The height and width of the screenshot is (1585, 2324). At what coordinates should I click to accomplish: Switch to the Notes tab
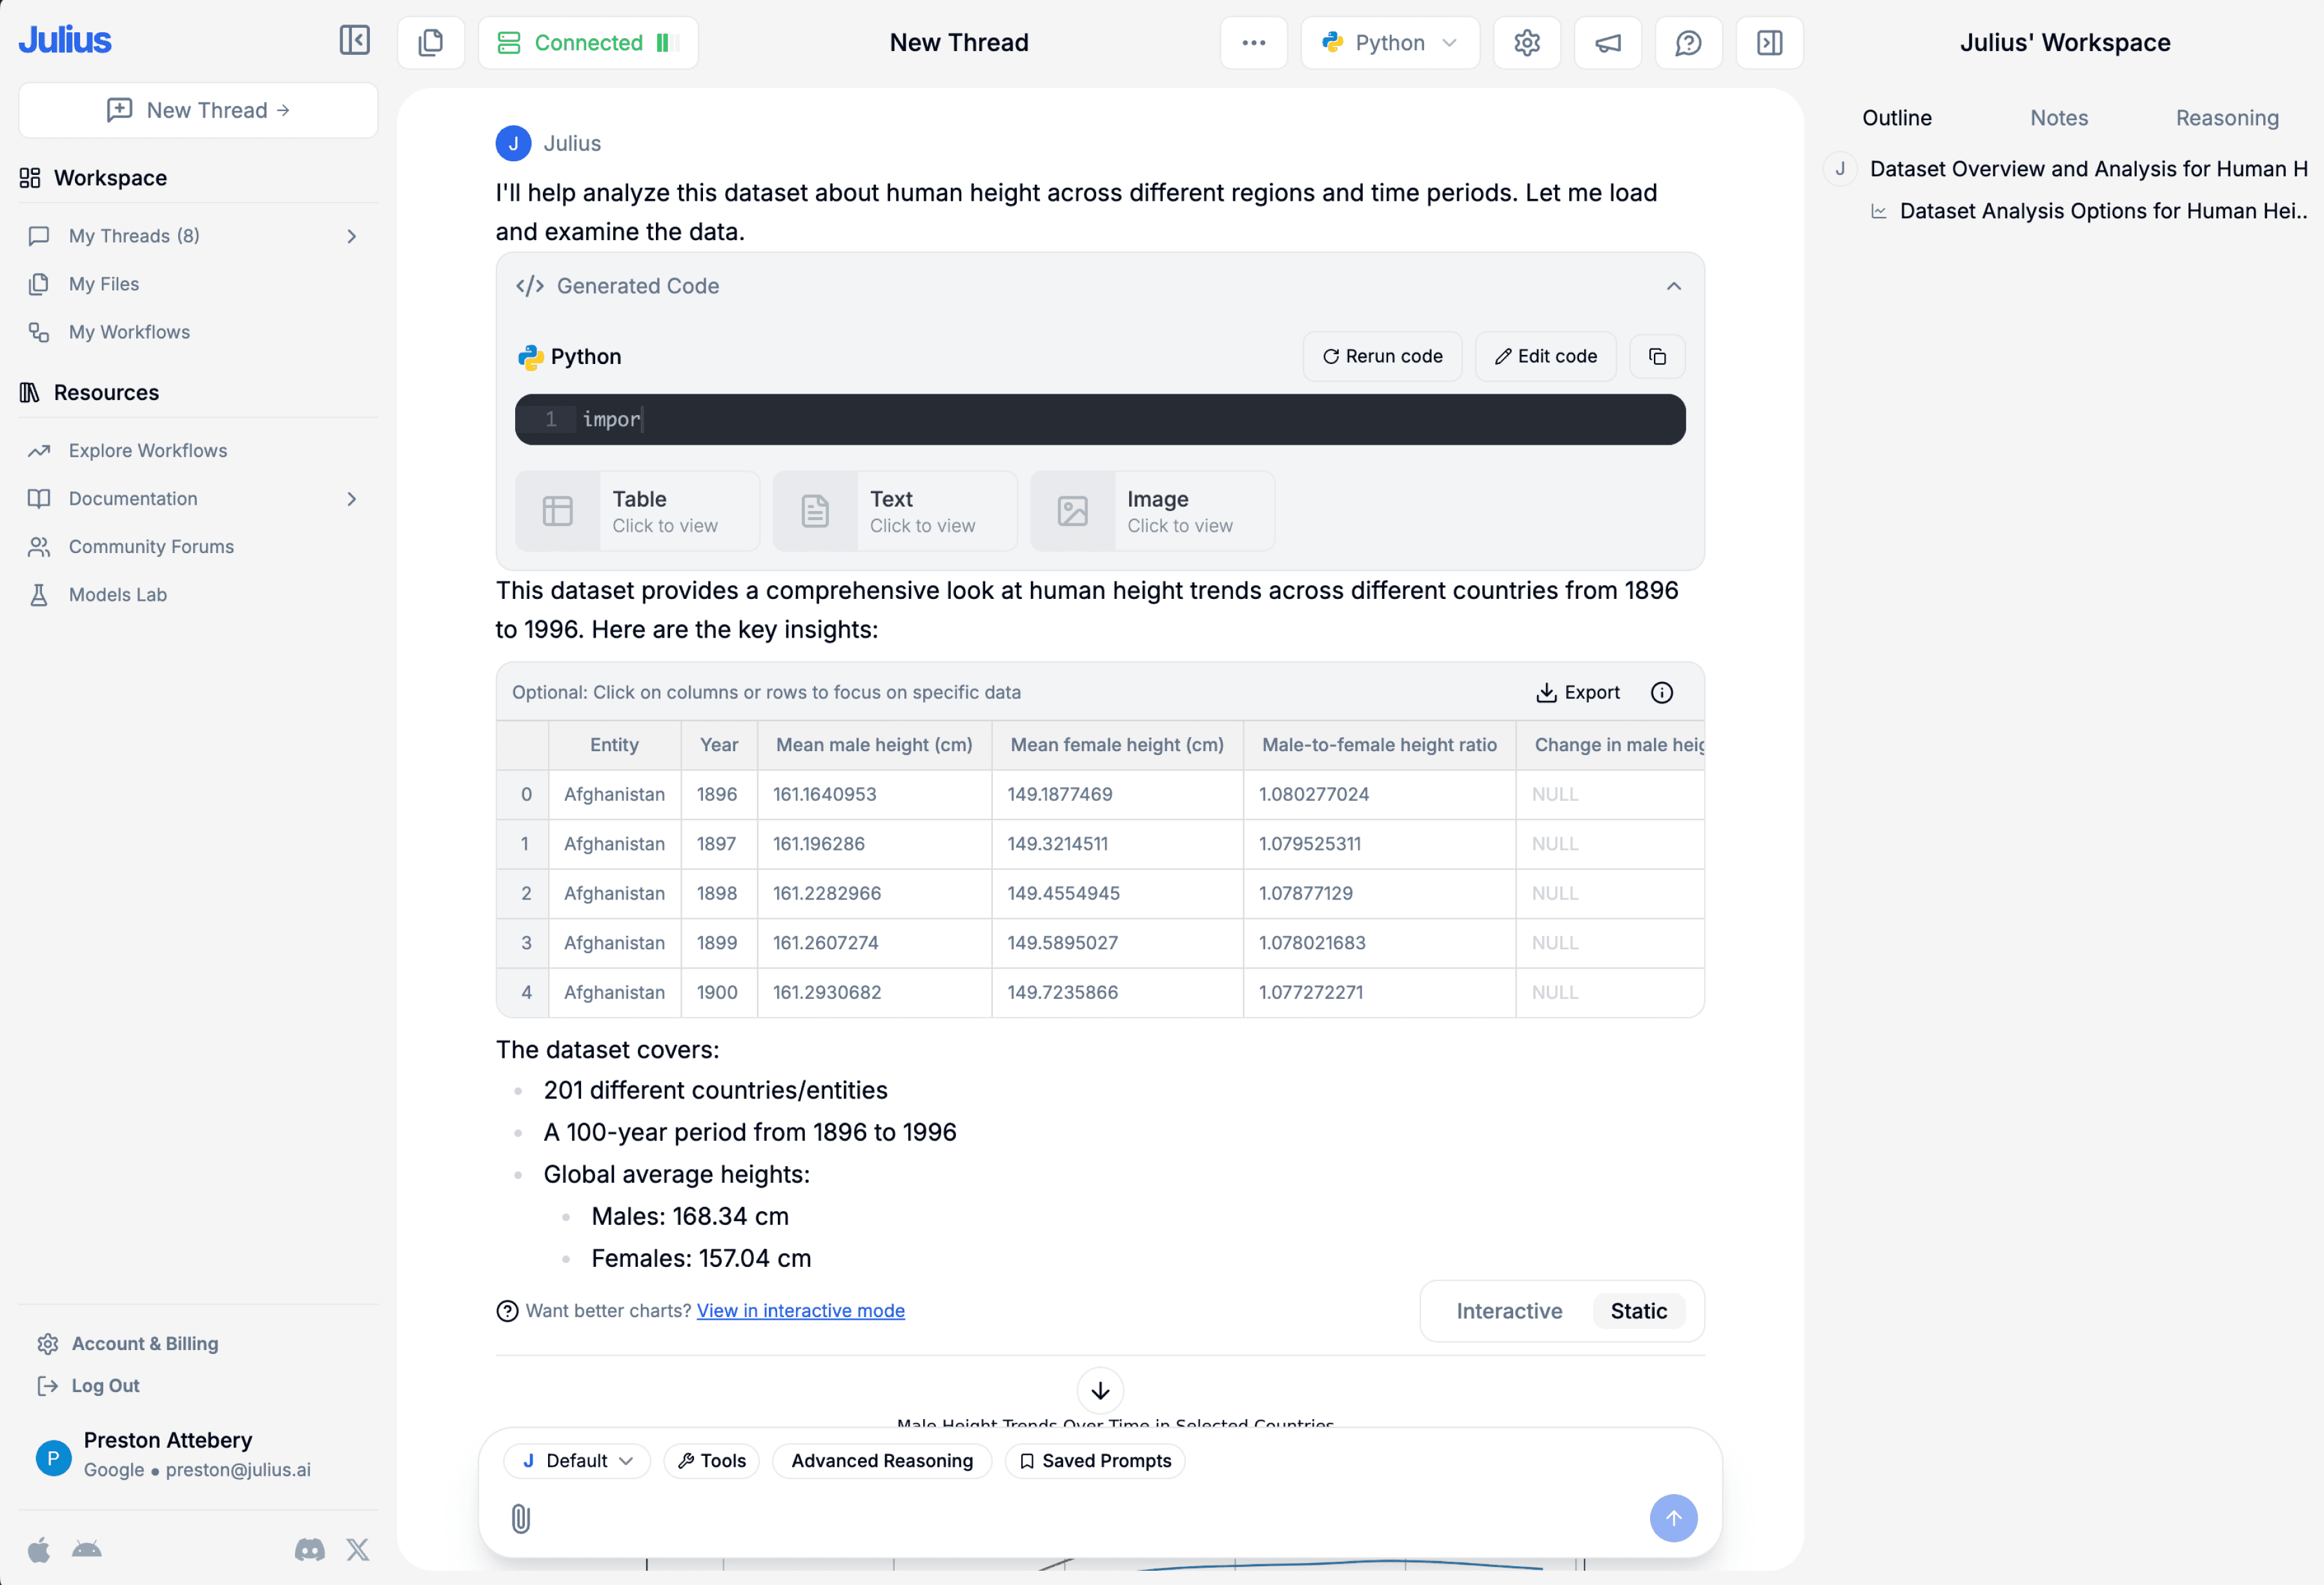(x=2059, y=117)
